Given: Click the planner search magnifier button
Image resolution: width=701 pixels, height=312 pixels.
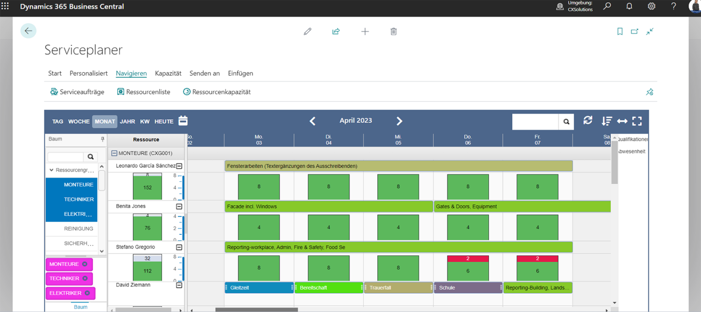Looking at the screenshot, I should pyautogui.click(x=566, y=122).
